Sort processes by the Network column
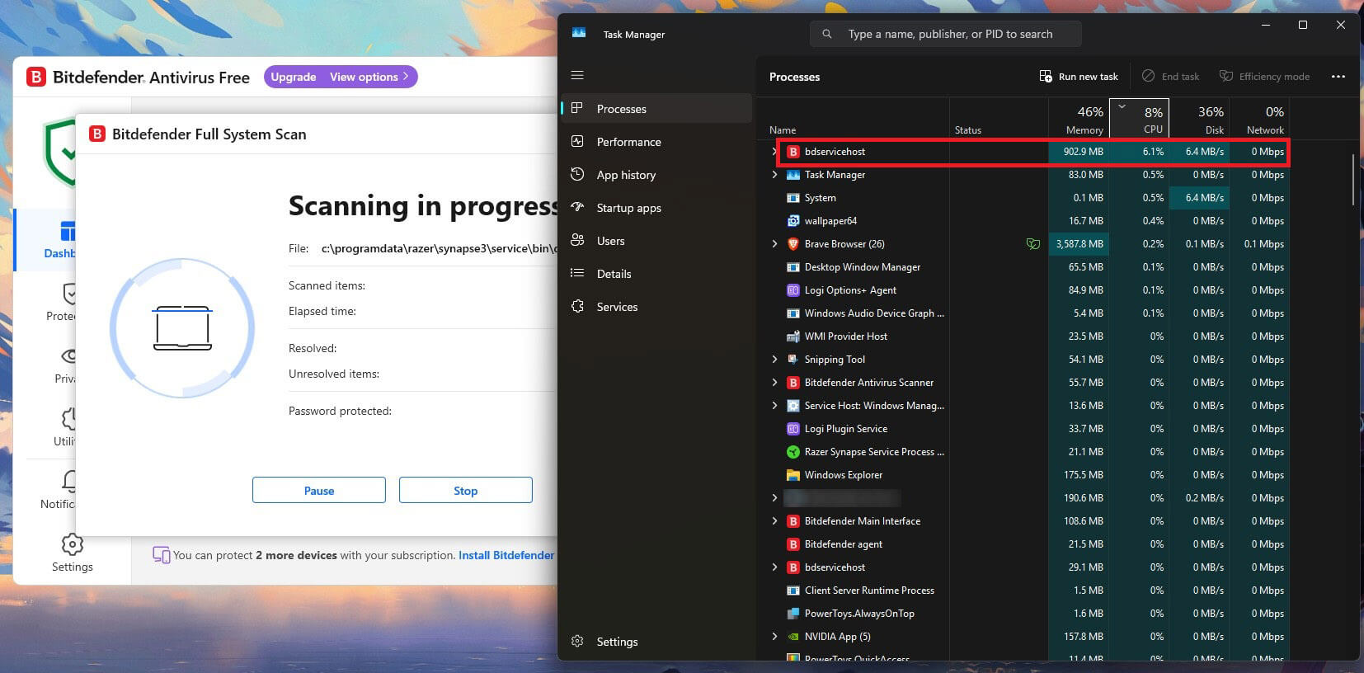The width and height of the screenshot is (1364, 673). [x=1259, y=119]
